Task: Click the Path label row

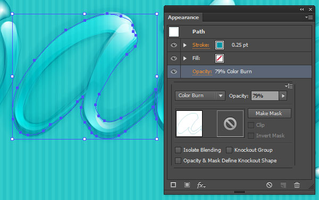Action: tap(239, 32)
